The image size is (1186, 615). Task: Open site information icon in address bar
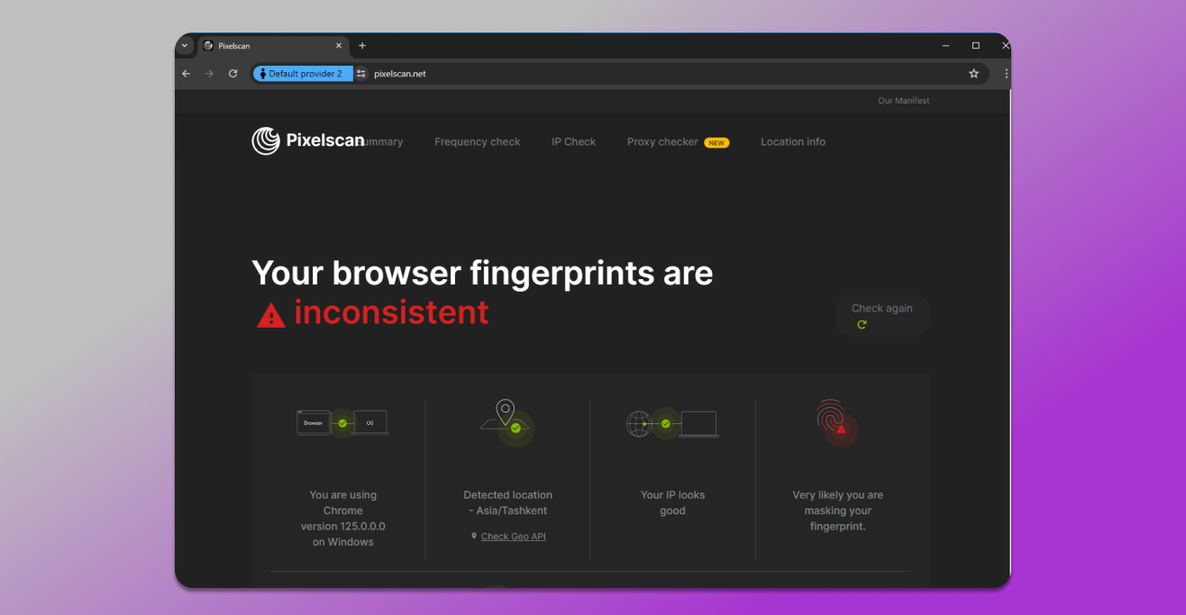tap(361, 74)
